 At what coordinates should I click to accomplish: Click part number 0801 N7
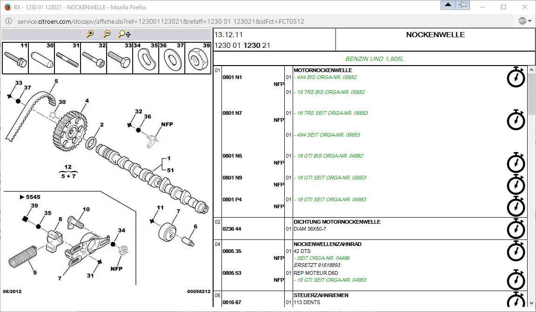tap(232, 113)
